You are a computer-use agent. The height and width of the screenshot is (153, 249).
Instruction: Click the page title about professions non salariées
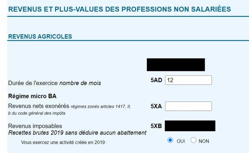pyautogui.click(x=120, y=9)
